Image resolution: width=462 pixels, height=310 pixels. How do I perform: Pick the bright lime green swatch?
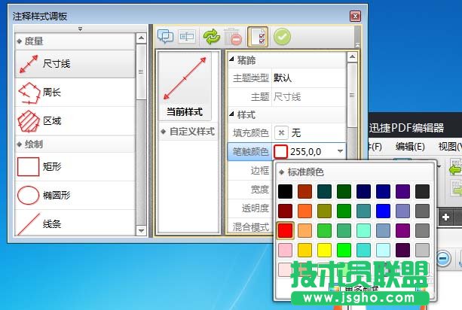click(344, 251)
